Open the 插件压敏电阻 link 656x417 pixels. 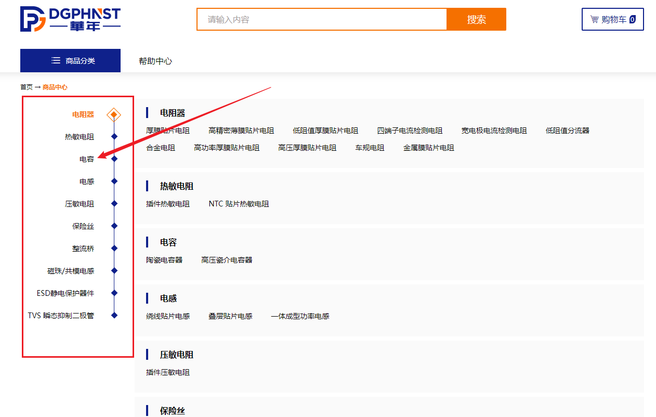[168, 372]
